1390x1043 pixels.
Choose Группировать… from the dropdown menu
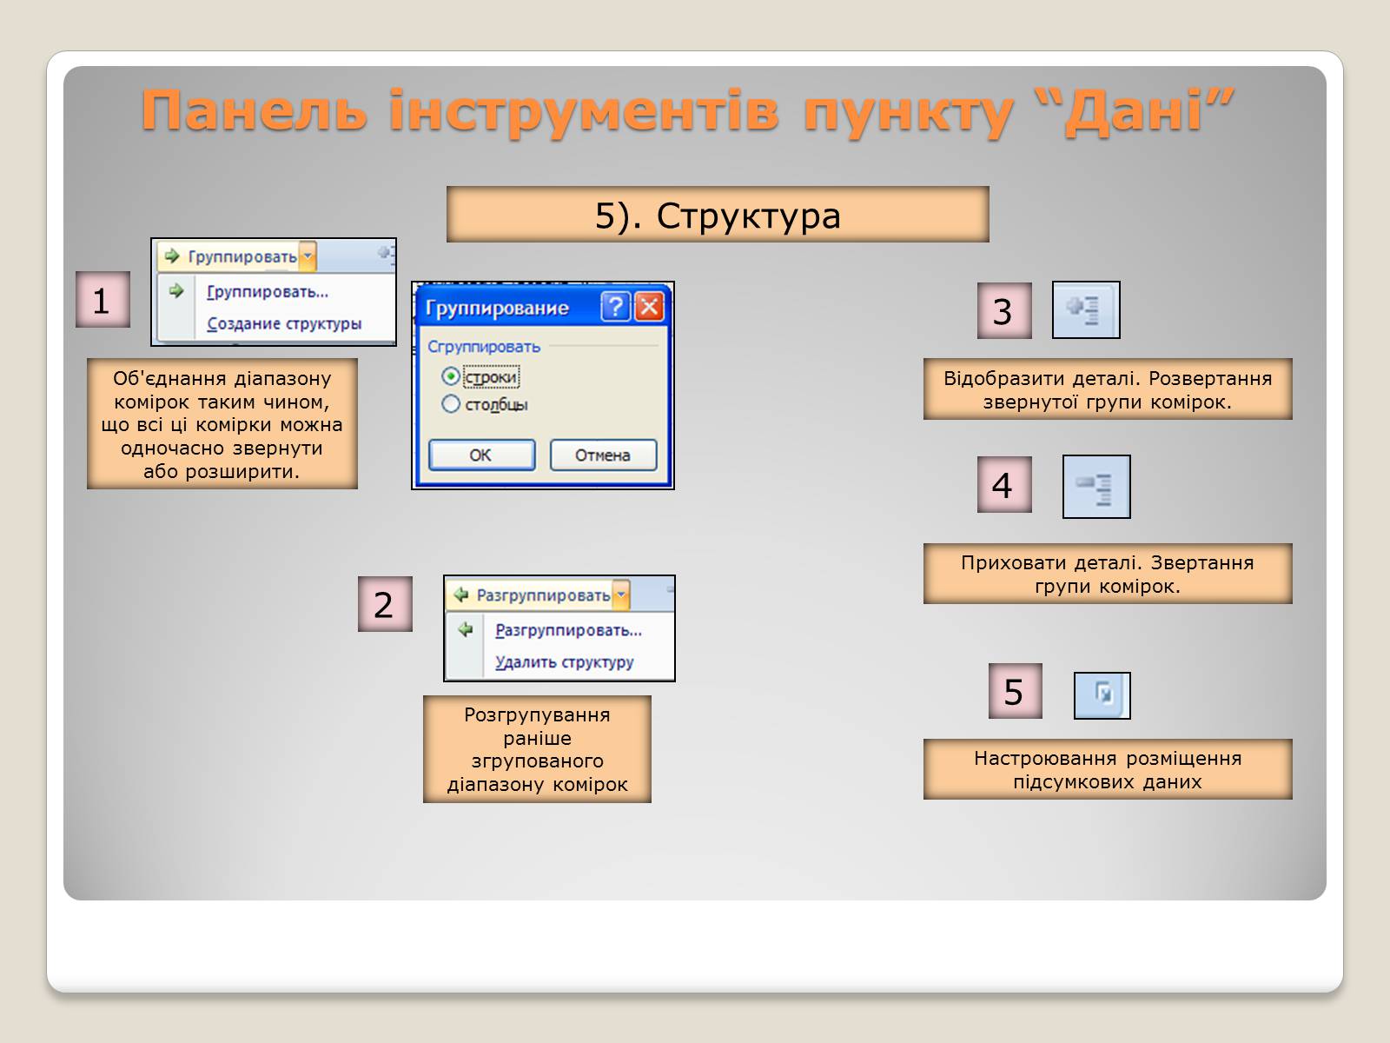click(268, 292)
